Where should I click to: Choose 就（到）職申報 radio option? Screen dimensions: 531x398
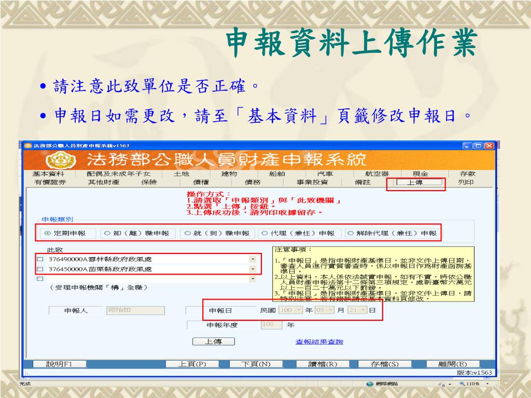pos(187,233)
